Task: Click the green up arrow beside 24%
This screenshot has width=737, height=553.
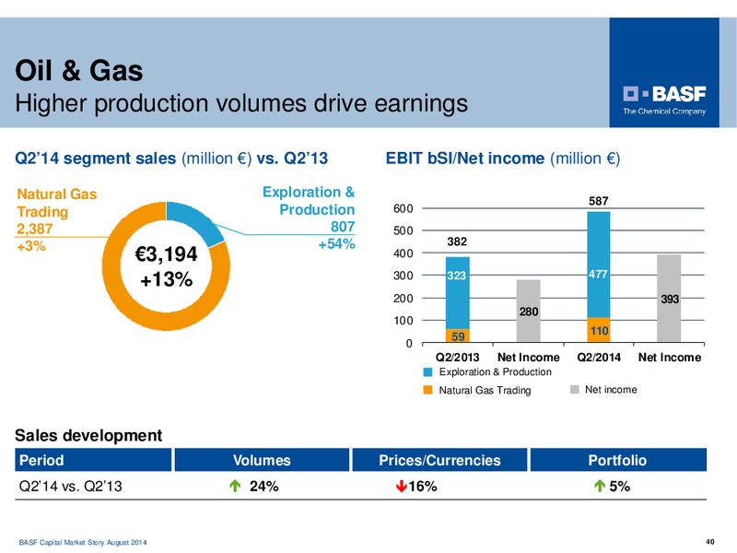Action: tap(235, 486)
